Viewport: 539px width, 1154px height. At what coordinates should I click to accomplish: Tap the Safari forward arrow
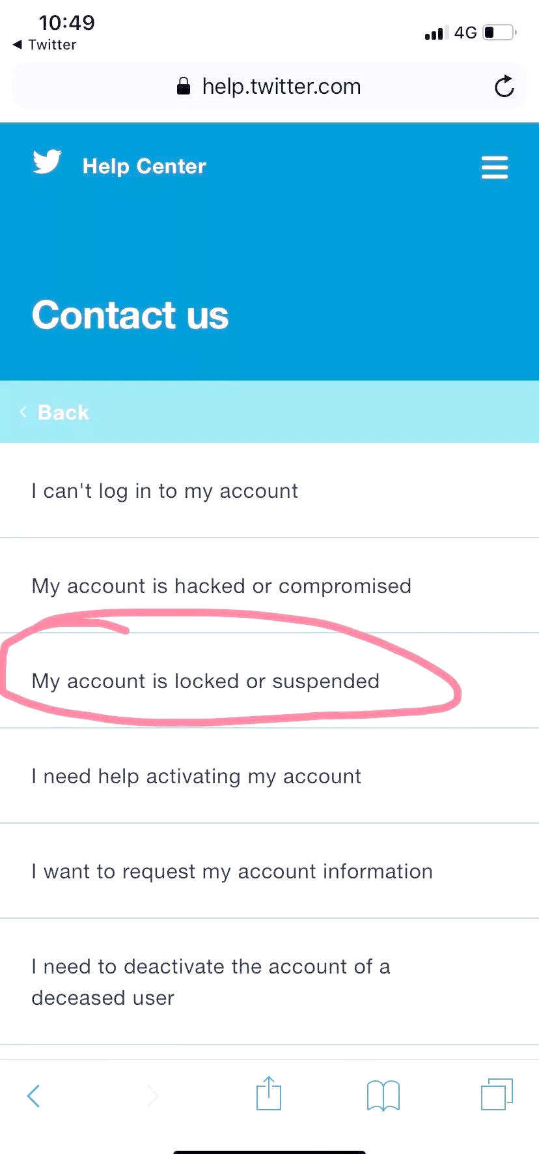[x=152, y=1095]
